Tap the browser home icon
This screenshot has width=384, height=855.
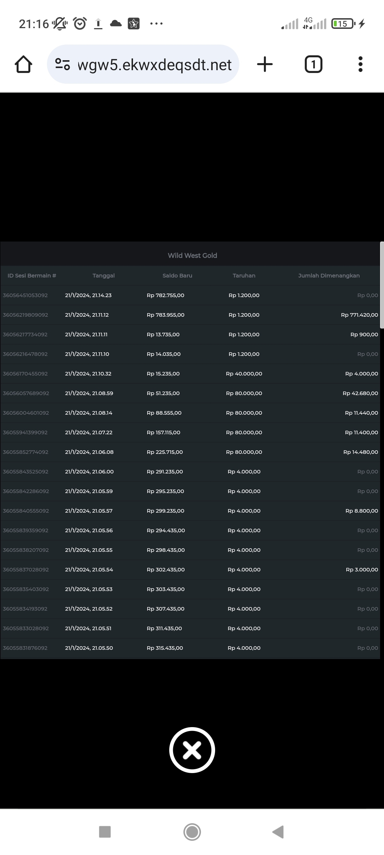(23, 64)
